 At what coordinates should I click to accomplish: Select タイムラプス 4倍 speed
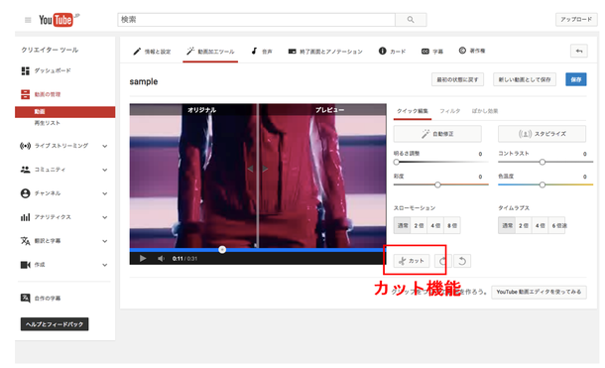coord(541,226)
